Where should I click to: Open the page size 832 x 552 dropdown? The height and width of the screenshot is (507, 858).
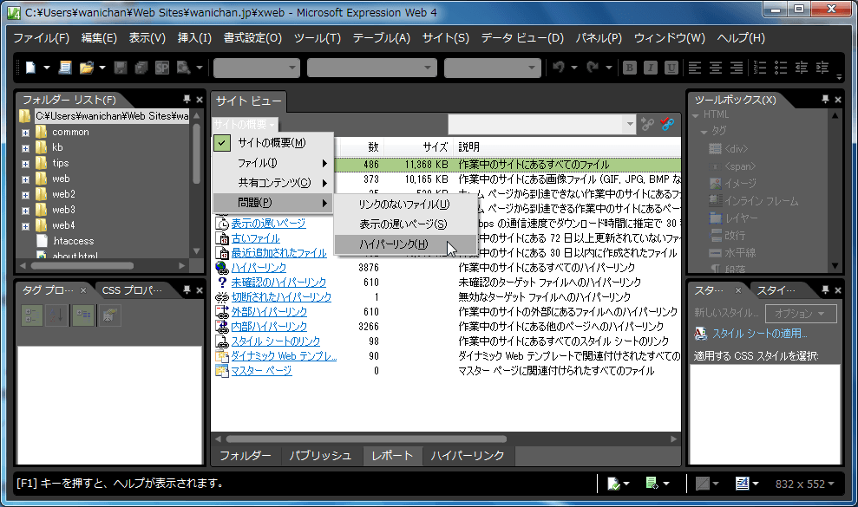point(804,484)
